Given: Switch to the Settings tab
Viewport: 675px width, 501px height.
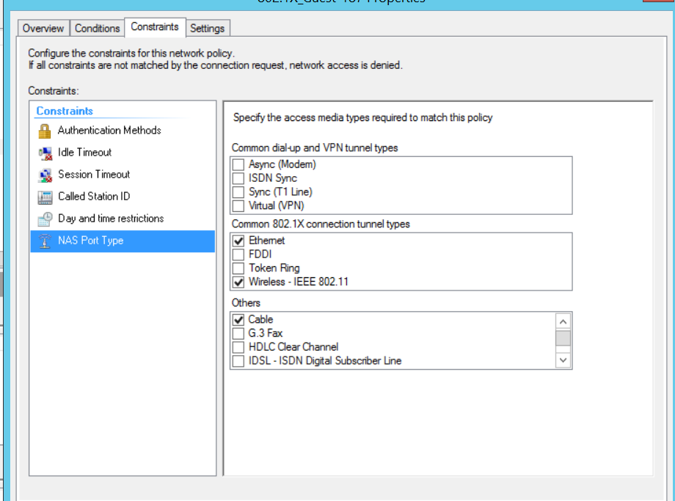Looking at the screenshot, I should tap(208, 28).
